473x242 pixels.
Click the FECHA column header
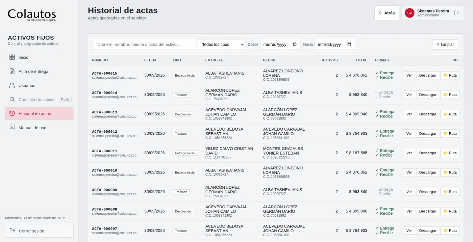click(150, 60)
